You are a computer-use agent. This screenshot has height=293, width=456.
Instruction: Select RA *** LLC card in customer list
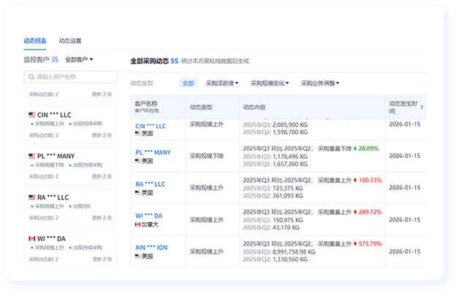coord(70,208)
